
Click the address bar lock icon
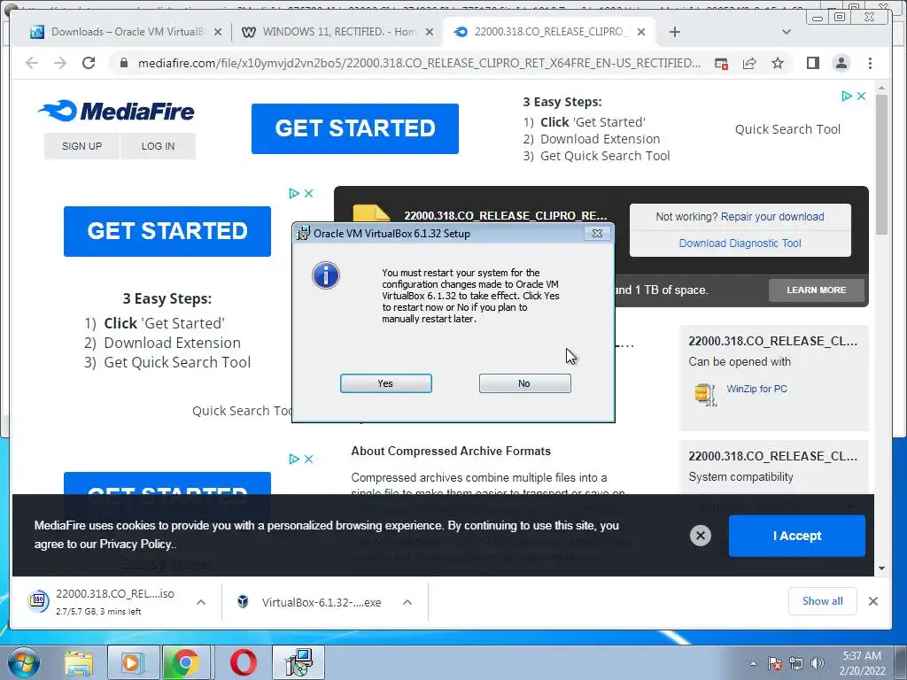(x=123, y=63)
